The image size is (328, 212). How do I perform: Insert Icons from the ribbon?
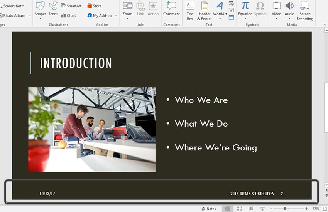tap(53, 8)
